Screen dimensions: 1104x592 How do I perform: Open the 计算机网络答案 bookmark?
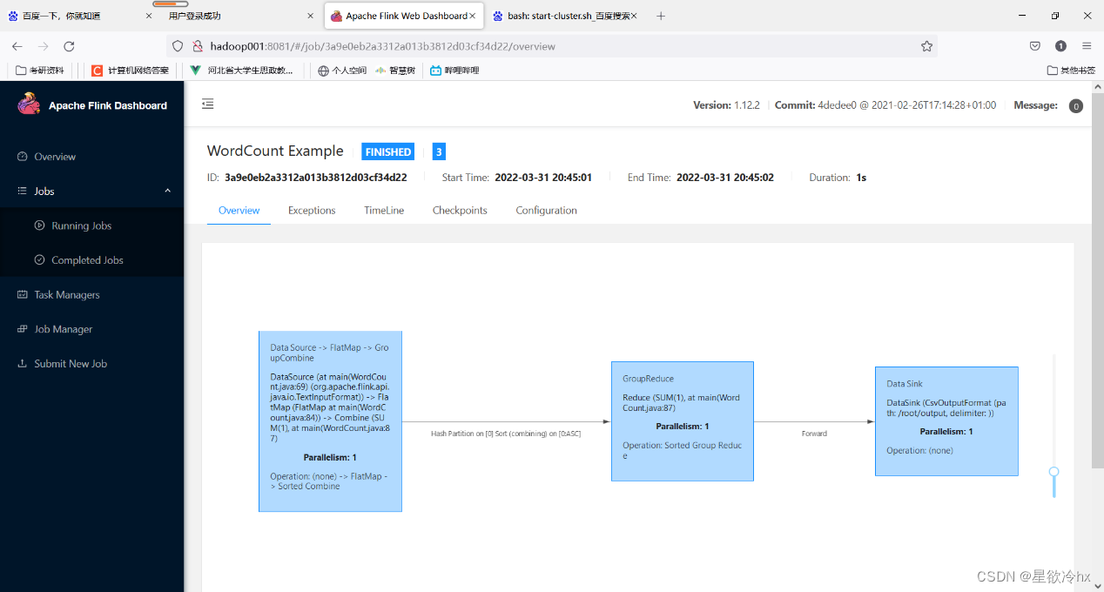coord(131,71)
